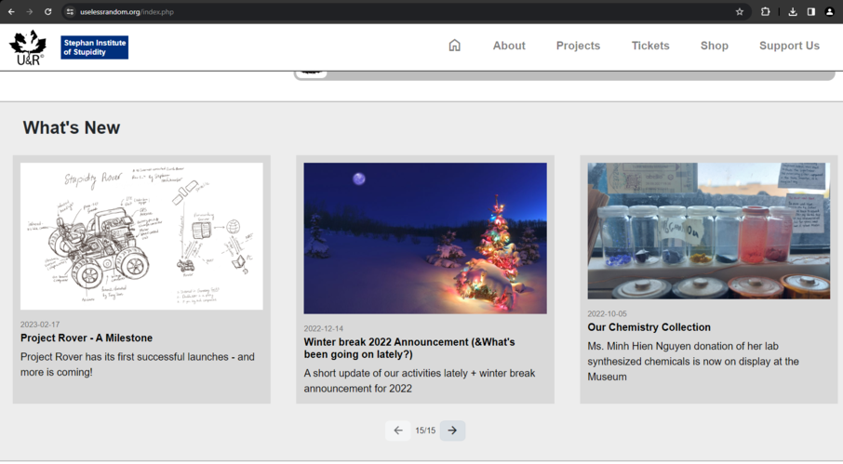Viewport: 843px width, 464px height.
Task: Click the home icon in the navigation bar
Action: (x=454, y=46)
